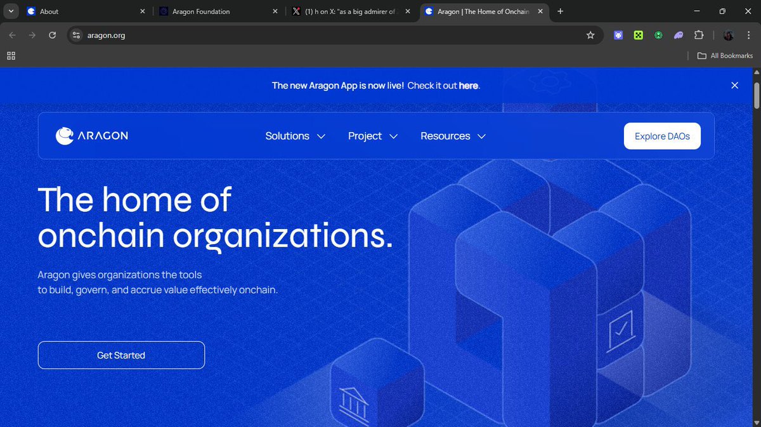Image resolution: width=761 pixels, height=427 pixels.
Task: Open a new browser tab
Action: click(x=561, y=11)
